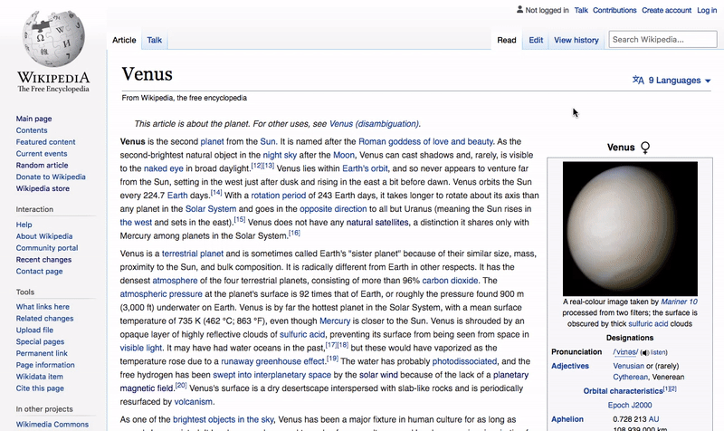Image resolution: width=724 pixels, height=431 pixels.
Task: Open the View history tab
Action: 576,40
